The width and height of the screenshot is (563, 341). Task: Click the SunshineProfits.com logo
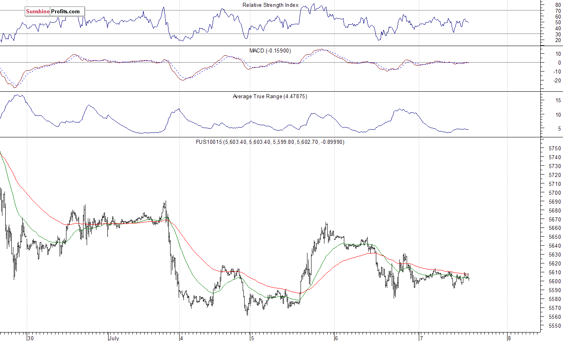point(54,12)
